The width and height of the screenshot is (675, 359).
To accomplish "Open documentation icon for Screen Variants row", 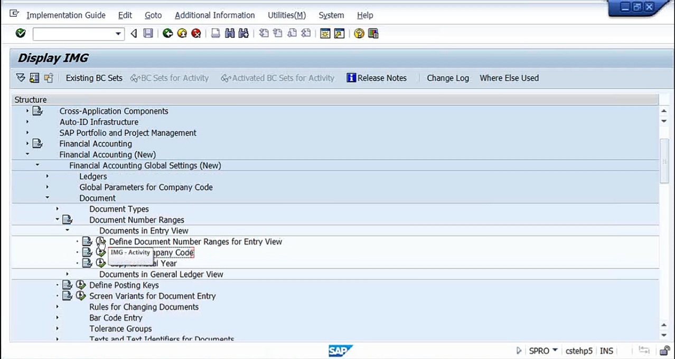I will (x=67, y=296).
